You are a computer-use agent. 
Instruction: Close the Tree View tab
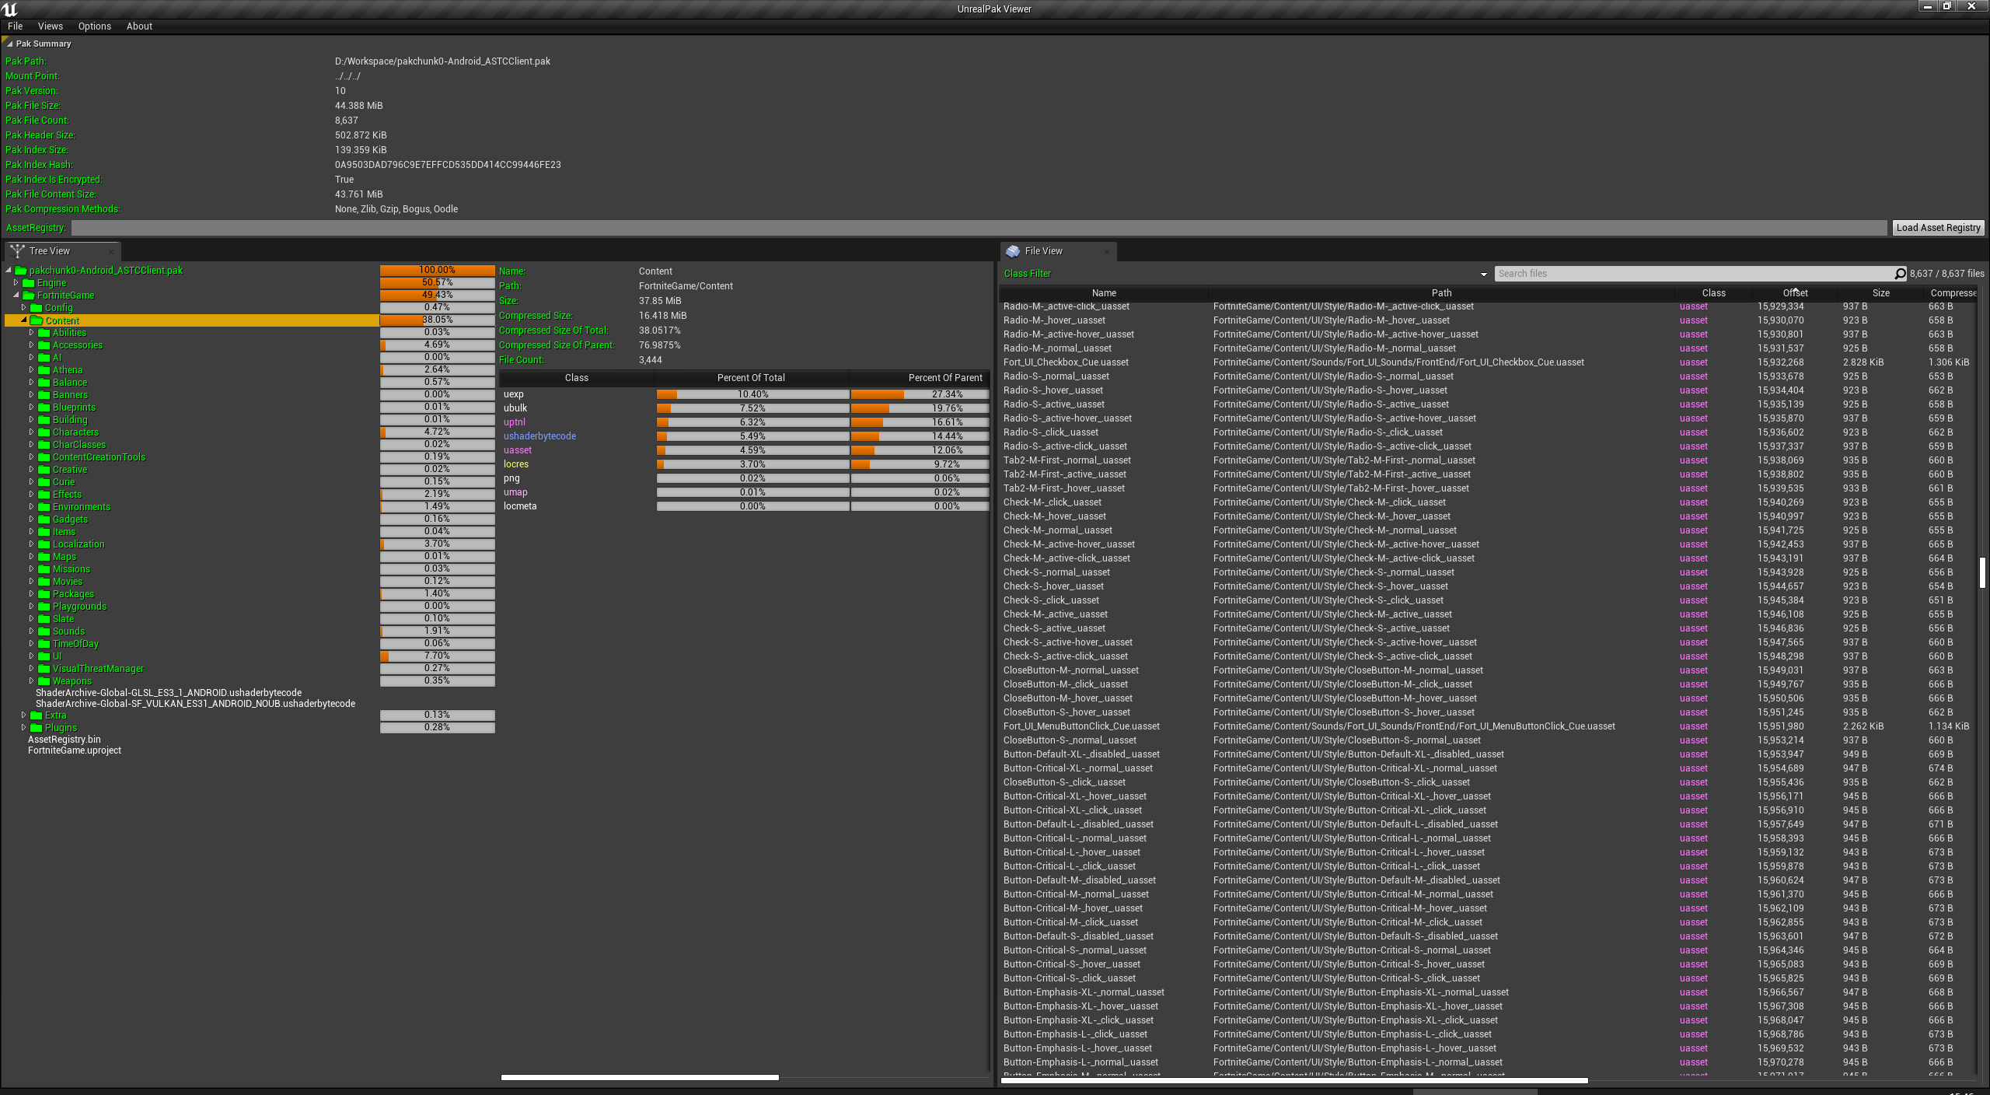click(x=111, y=252)
